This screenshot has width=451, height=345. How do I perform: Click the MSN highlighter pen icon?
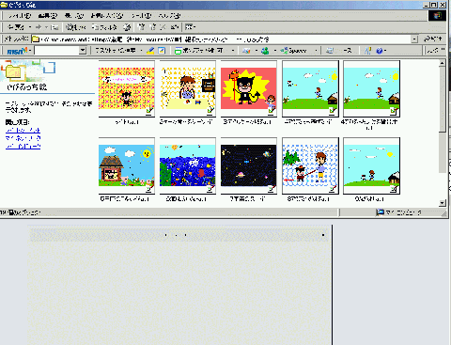click(x=150, y=51)
